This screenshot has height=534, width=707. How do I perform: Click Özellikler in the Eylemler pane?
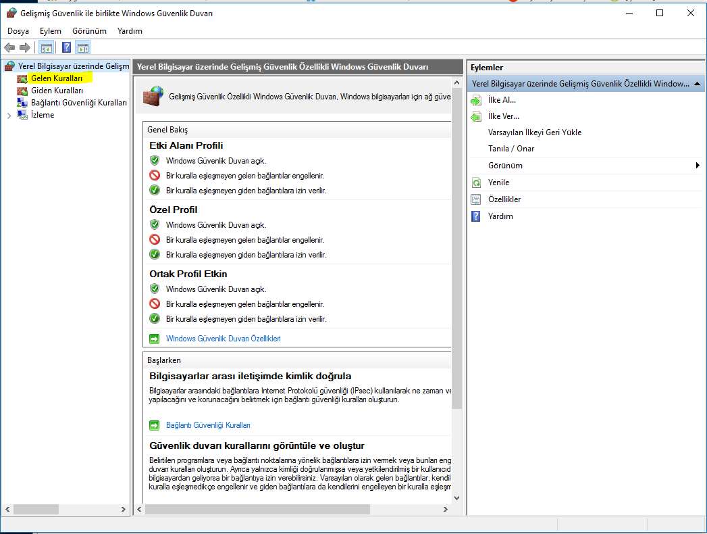point(504,199)
